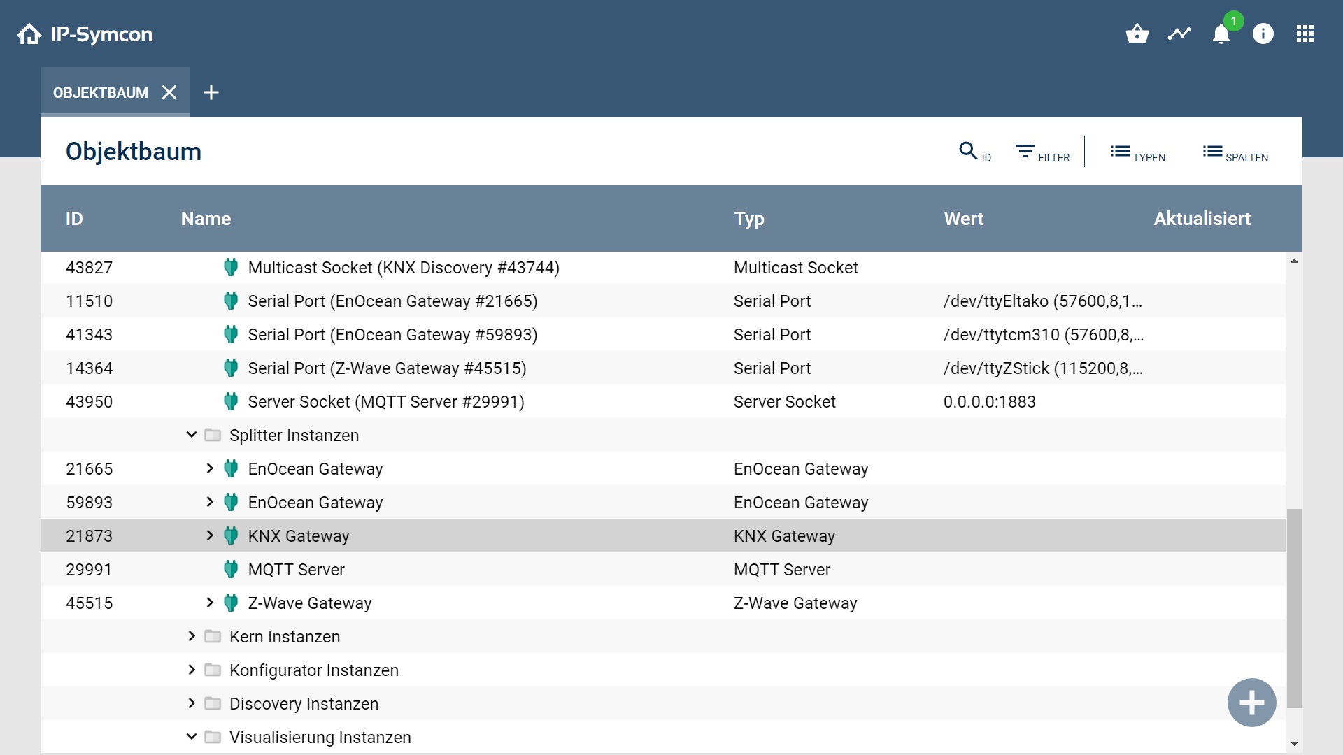Expand the Kern Instanzen folder
Image resolution: width=1343 pixels, height=755 pixels.
pos(192,636)
